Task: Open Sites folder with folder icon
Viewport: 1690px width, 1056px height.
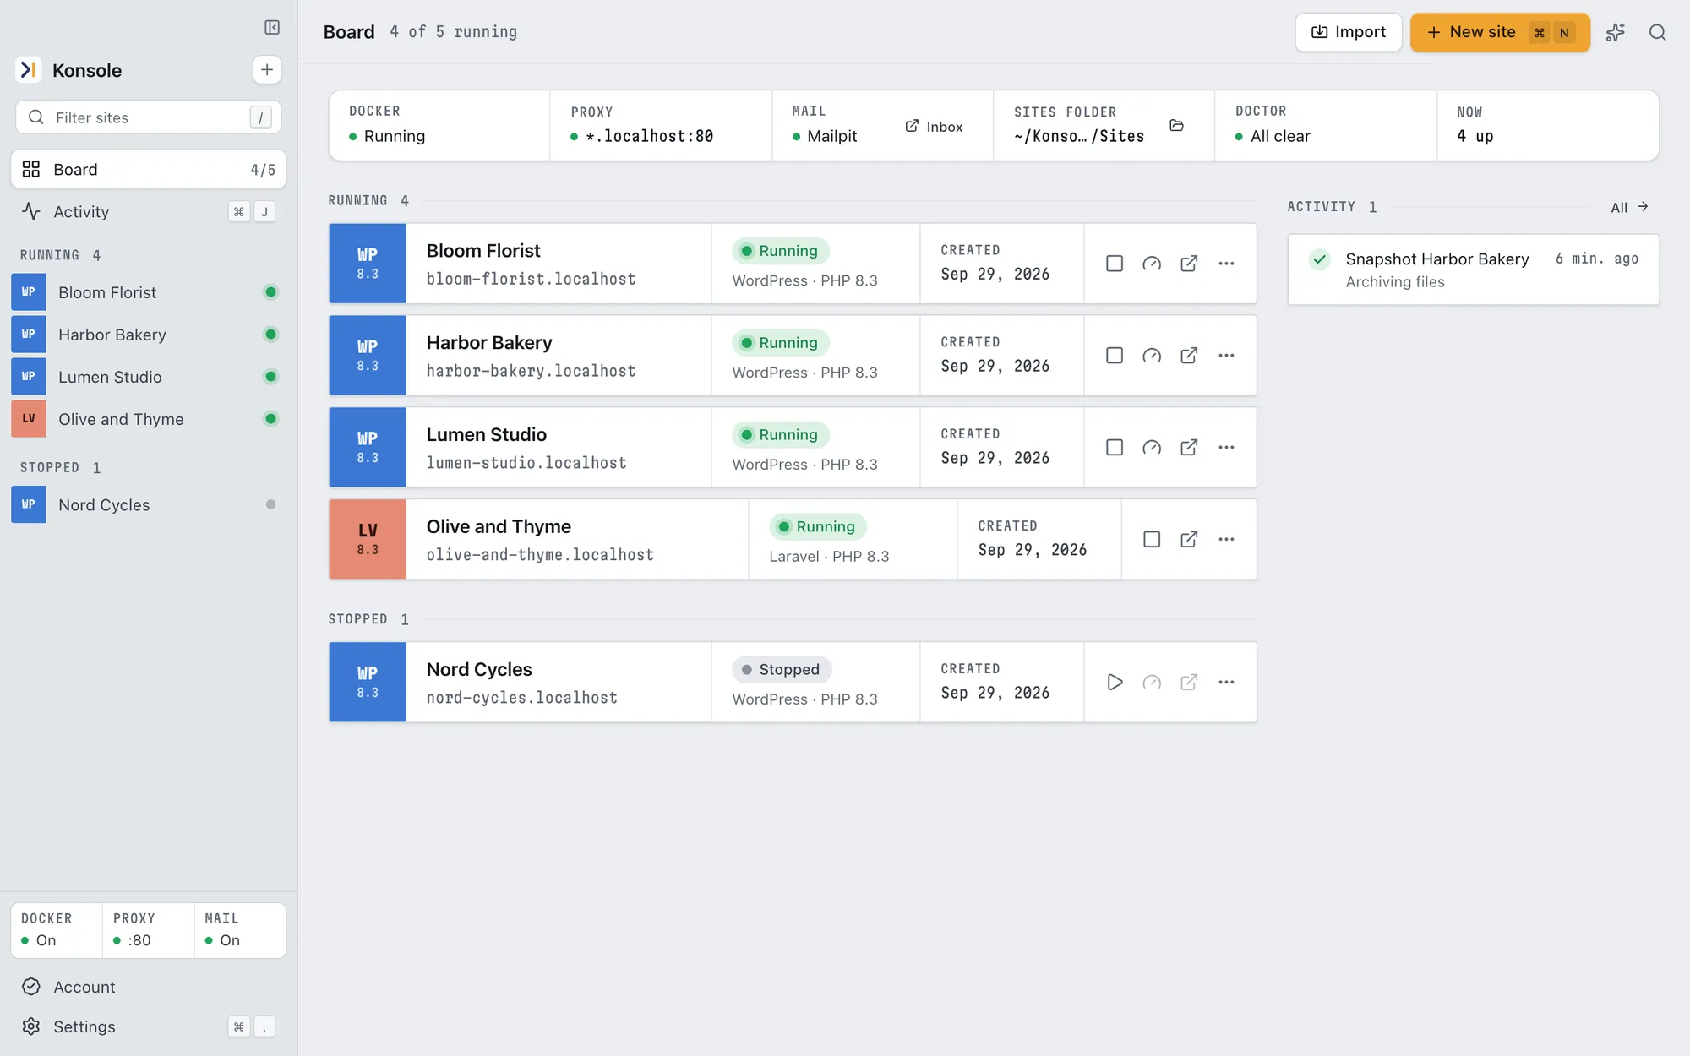Action: point(1176,126)
